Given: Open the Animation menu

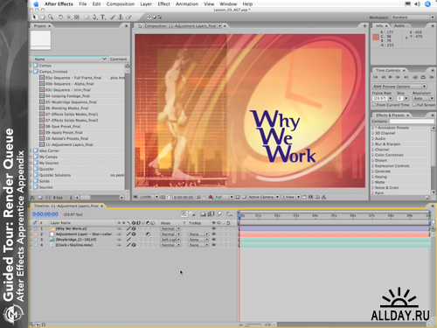Looking at the screenshot, I should 187,4.
